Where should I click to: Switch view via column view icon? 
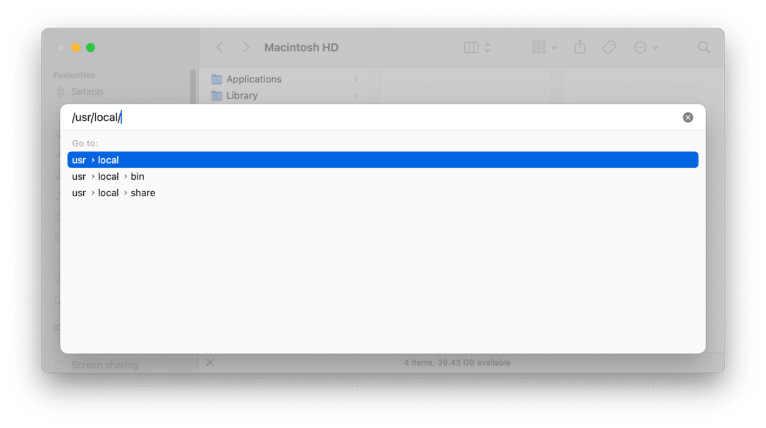coord(471,47)
